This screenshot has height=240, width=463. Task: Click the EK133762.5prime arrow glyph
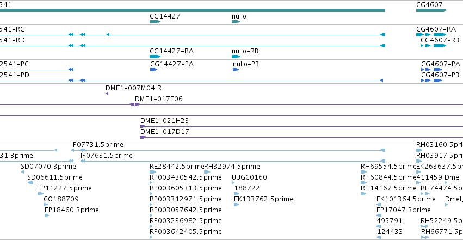pyautogui.click(x=237, y=205)
